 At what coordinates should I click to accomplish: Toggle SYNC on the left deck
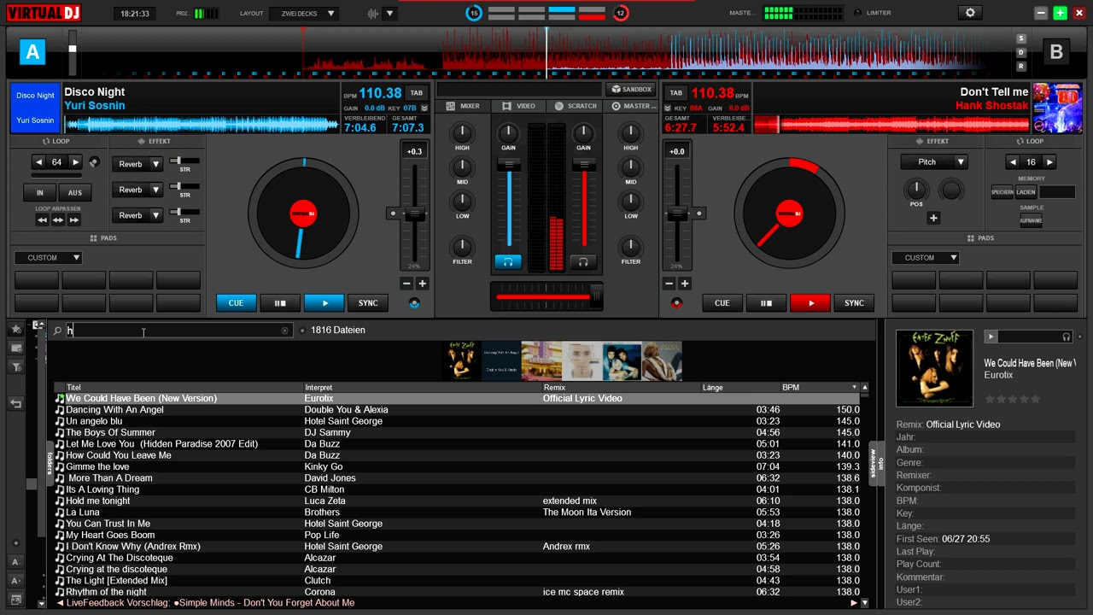[368, 303]
